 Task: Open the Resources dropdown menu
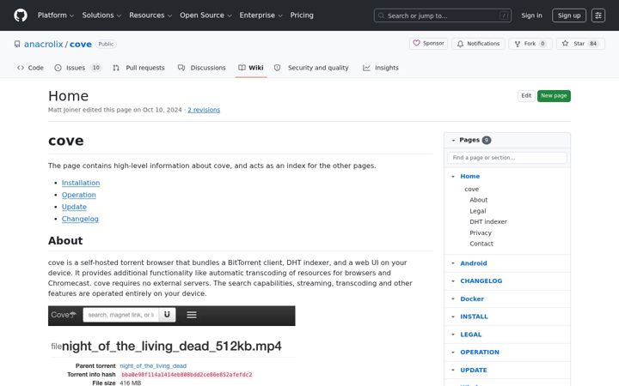150,15
